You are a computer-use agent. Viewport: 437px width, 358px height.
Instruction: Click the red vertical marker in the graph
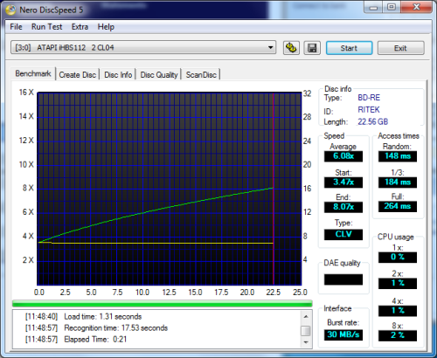tap(274, 189)
